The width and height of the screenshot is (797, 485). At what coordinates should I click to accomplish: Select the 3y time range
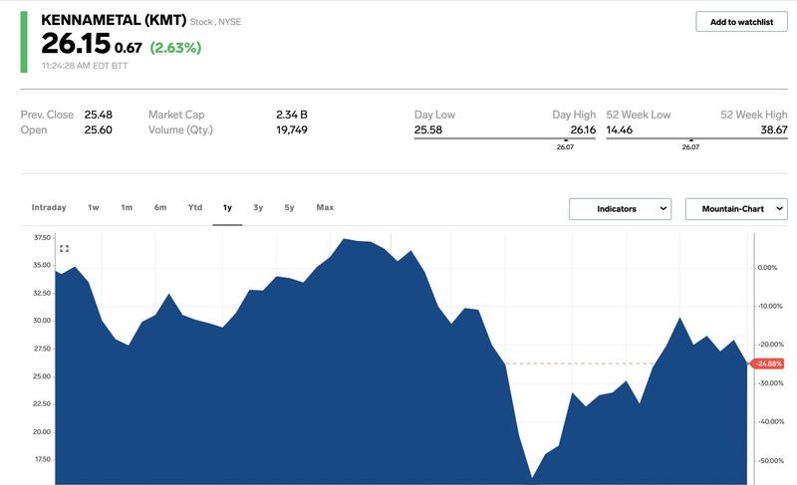pyautogui.click(x=258, y=207)
